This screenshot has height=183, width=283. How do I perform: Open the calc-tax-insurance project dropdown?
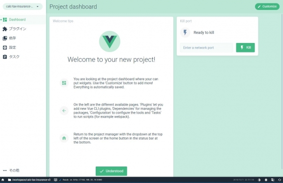(x=23, y=6)
